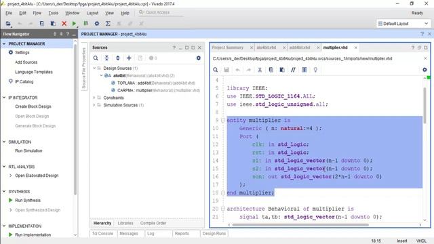The height and width of the screenshot is (244, 434).
Task: Click Quick Access search field
Action: 161,12
